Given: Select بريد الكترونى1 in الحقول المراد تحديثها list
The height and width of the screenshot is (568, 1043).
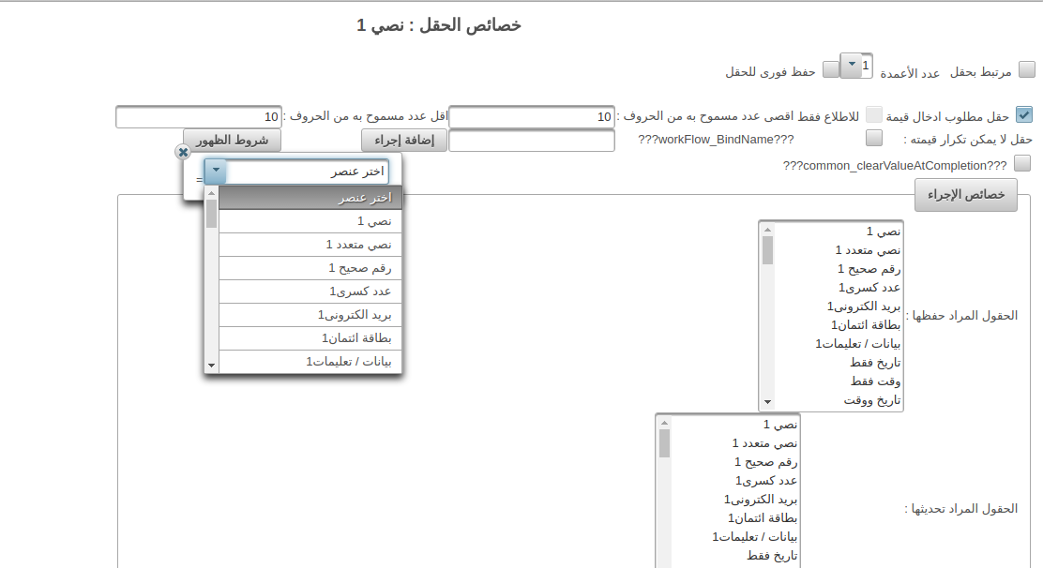Looking at the screenshot, I should [735, 499].
